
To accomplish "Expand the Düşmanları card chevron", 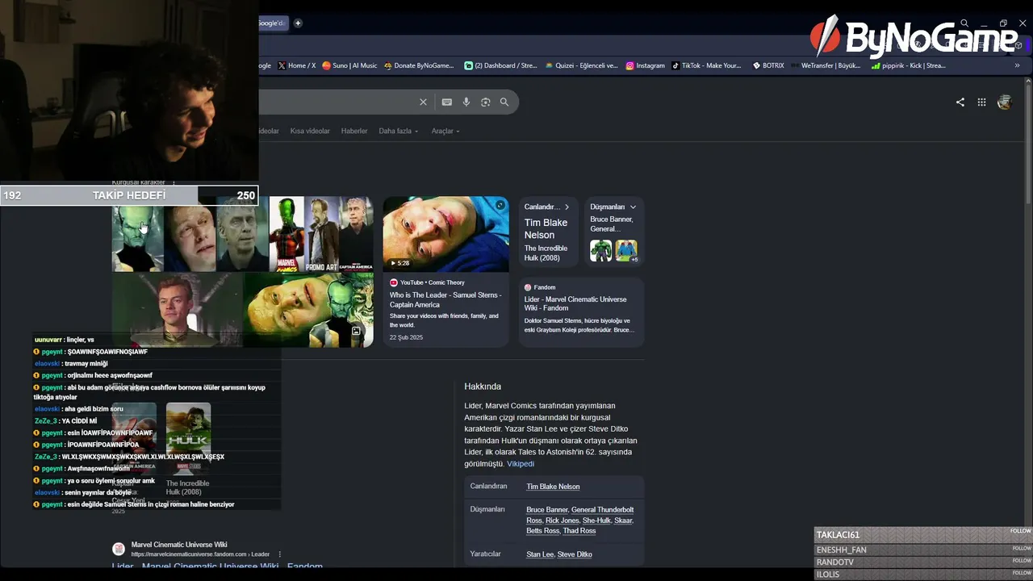I will click(x=633, y=207).
